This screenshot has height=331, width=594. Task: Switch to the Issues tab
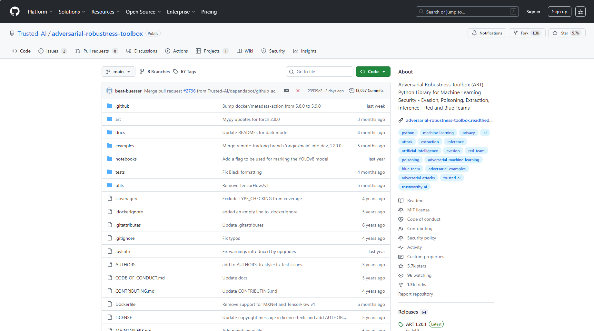coord(52,51)
